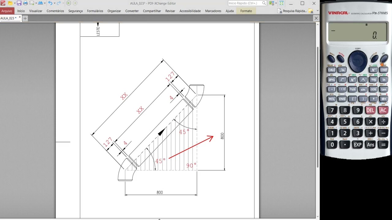Click the calculator multiplication key
The height and width of the screenshot is (220, 392).
coord(371,122)
